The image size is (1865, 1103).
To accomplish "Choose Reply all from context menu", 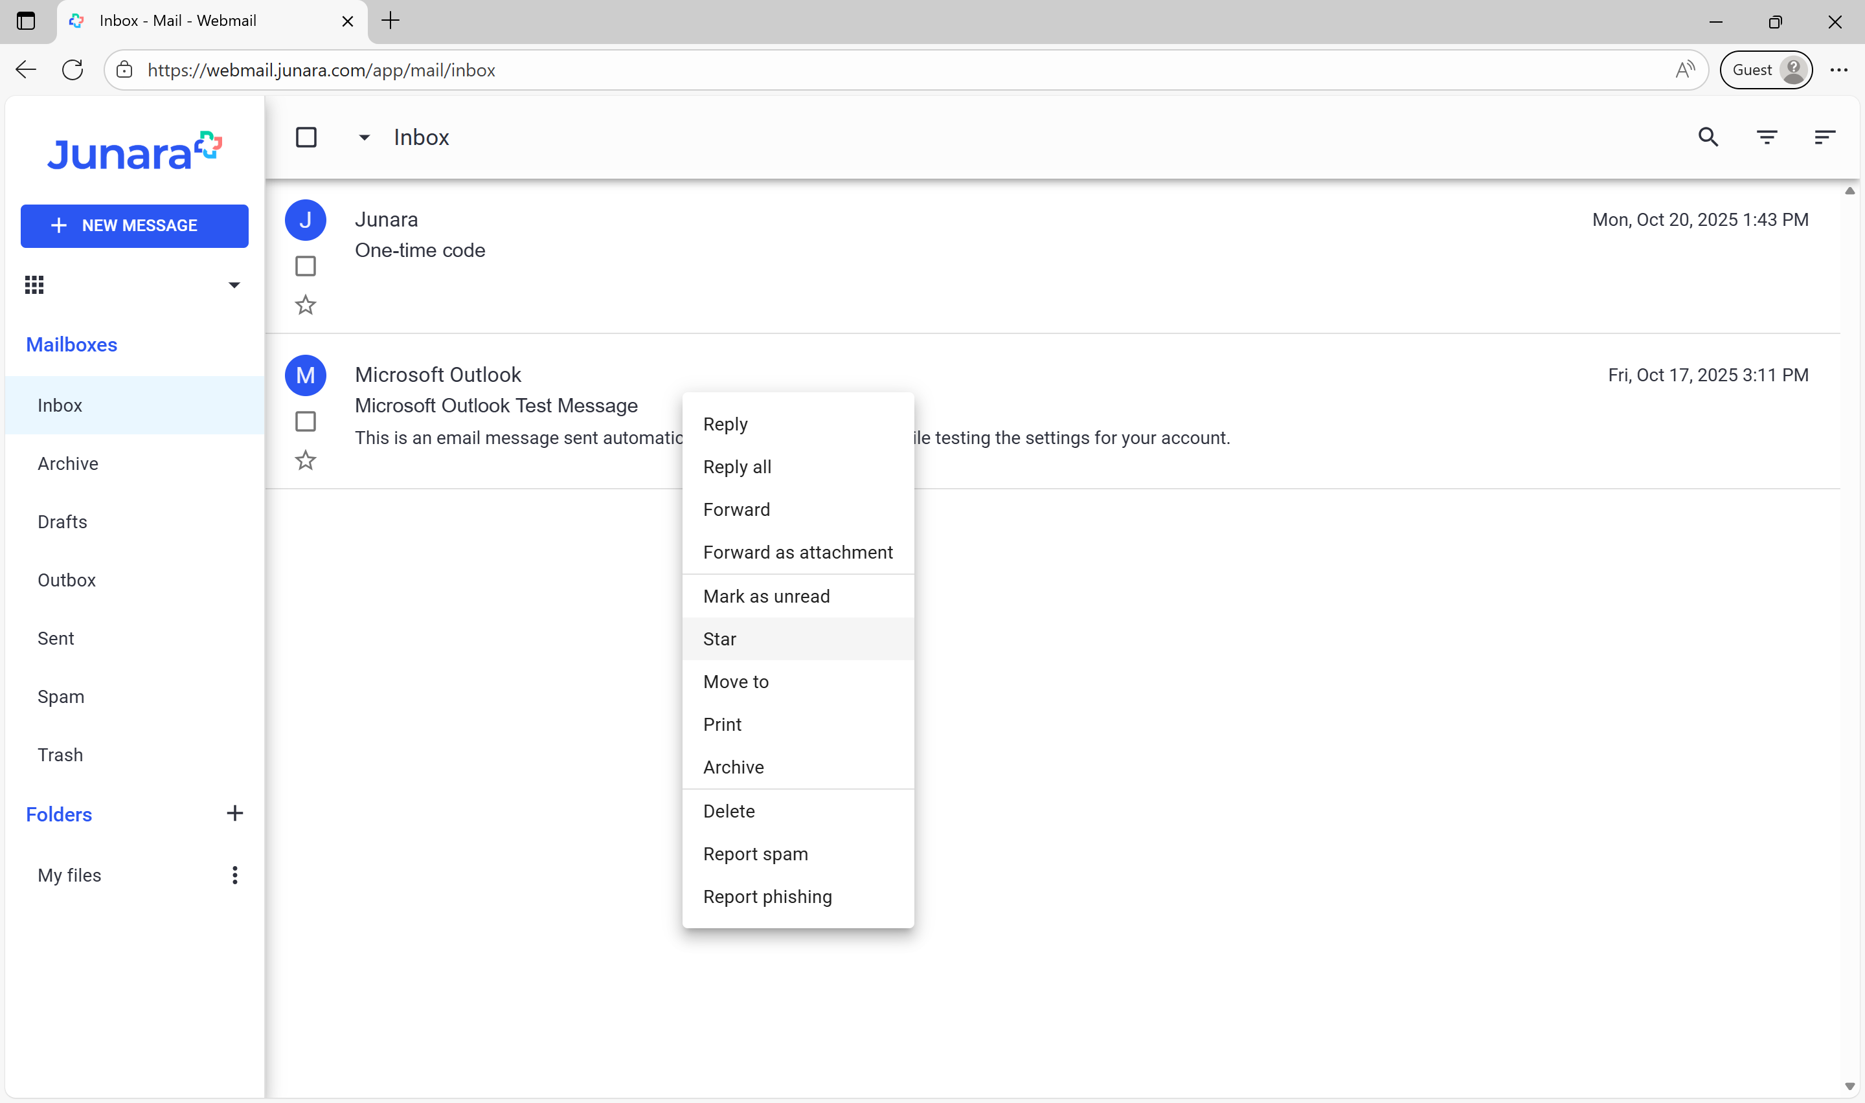I will [x=798, y=467].
